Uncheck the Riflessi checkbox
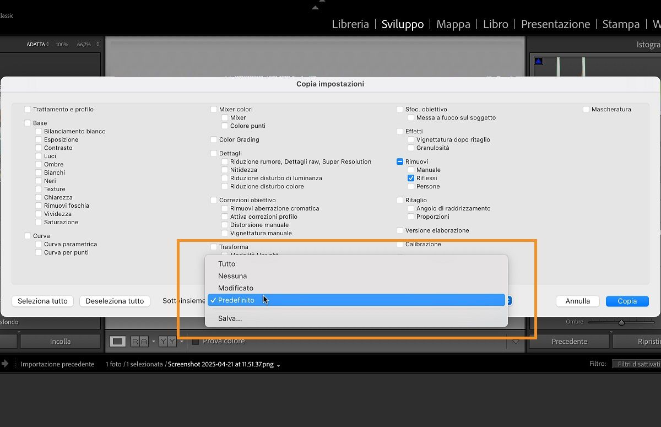661x427 pixels. point(411,178)
